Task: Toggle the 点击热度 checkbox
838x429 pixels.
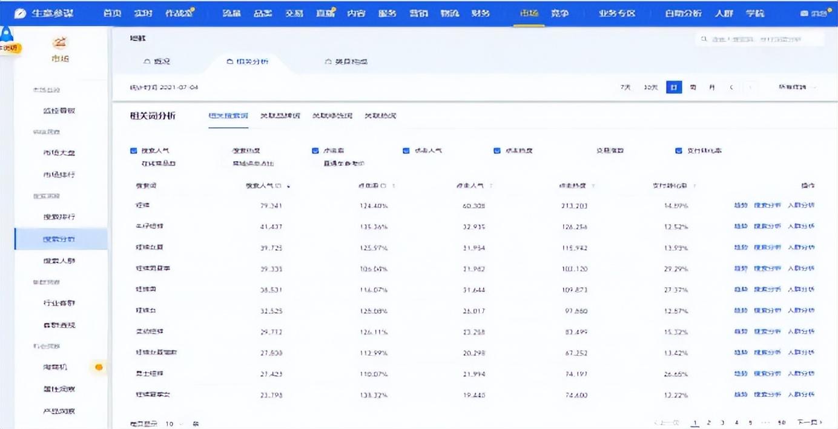Action: coord(497,151)
